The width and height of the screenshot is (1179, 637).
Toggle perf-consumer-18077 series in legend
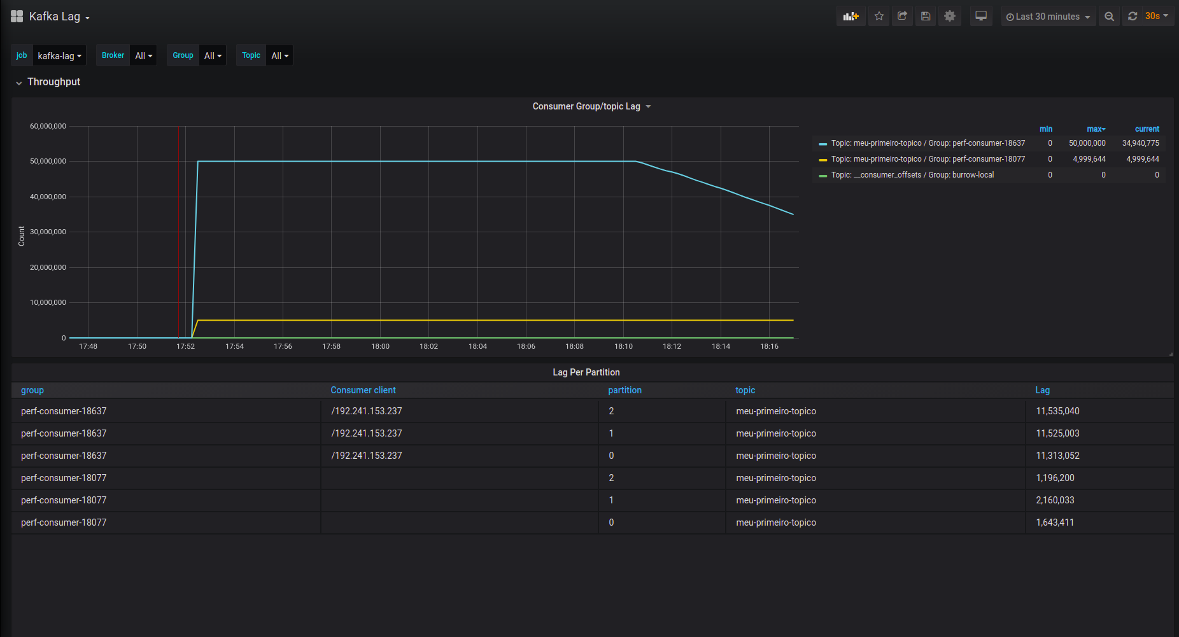[928, 159]
